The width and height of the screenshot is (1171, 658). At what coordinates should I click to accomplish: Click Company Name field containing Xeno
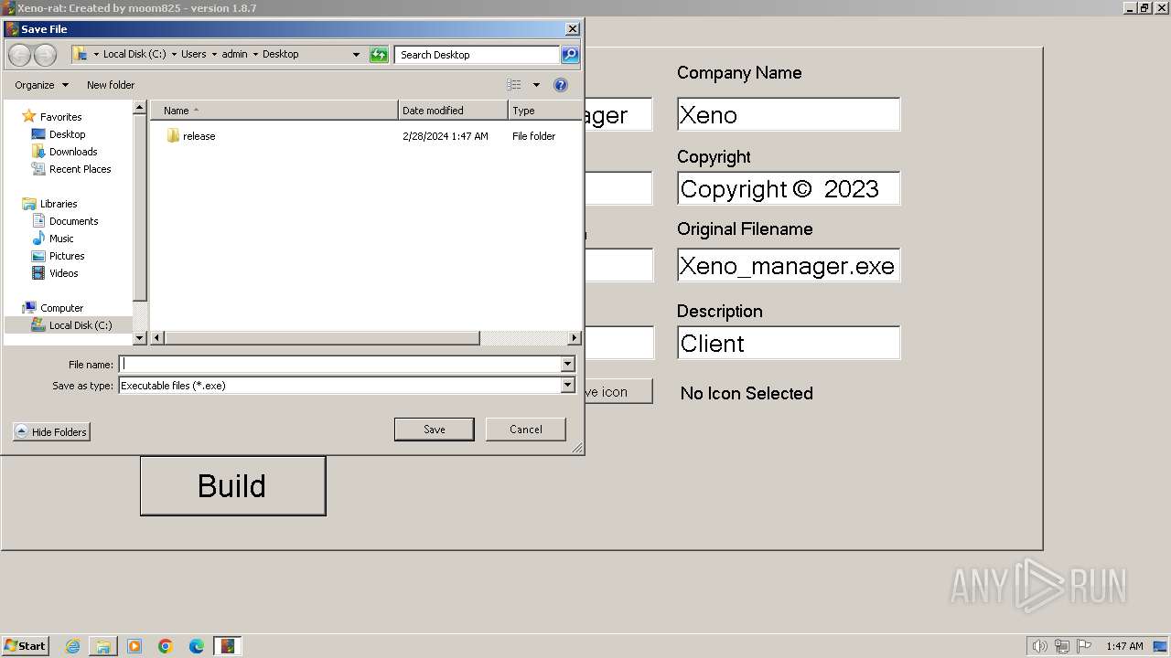click(x=789, y=114)
